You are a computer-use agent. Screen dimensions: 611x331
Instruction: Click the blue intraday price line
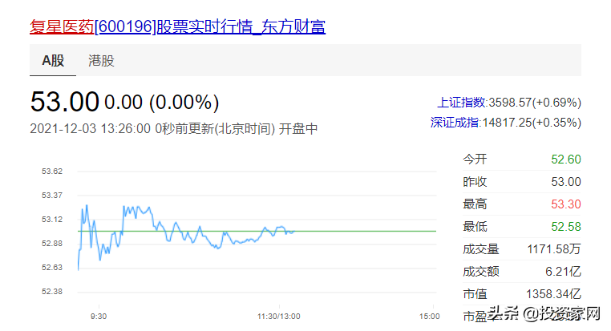[x=186, y=236]
